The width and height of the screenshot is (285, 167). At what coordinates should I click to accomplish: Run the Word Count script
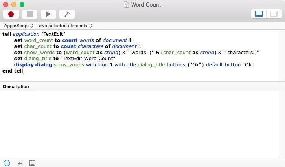tap(48, 14)
